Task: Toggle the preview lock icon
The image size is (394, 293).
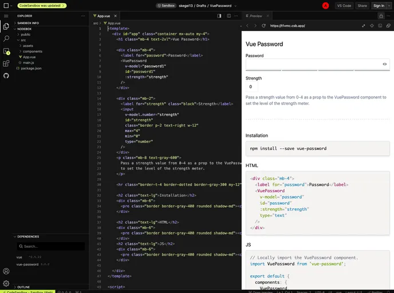Action: point(381,16)
